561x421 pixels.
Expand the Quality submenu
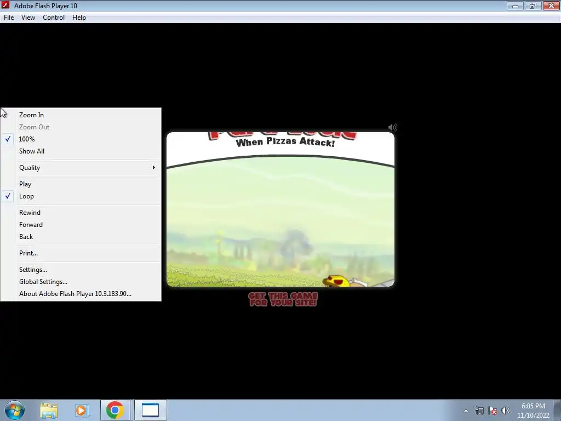point(81,168)
